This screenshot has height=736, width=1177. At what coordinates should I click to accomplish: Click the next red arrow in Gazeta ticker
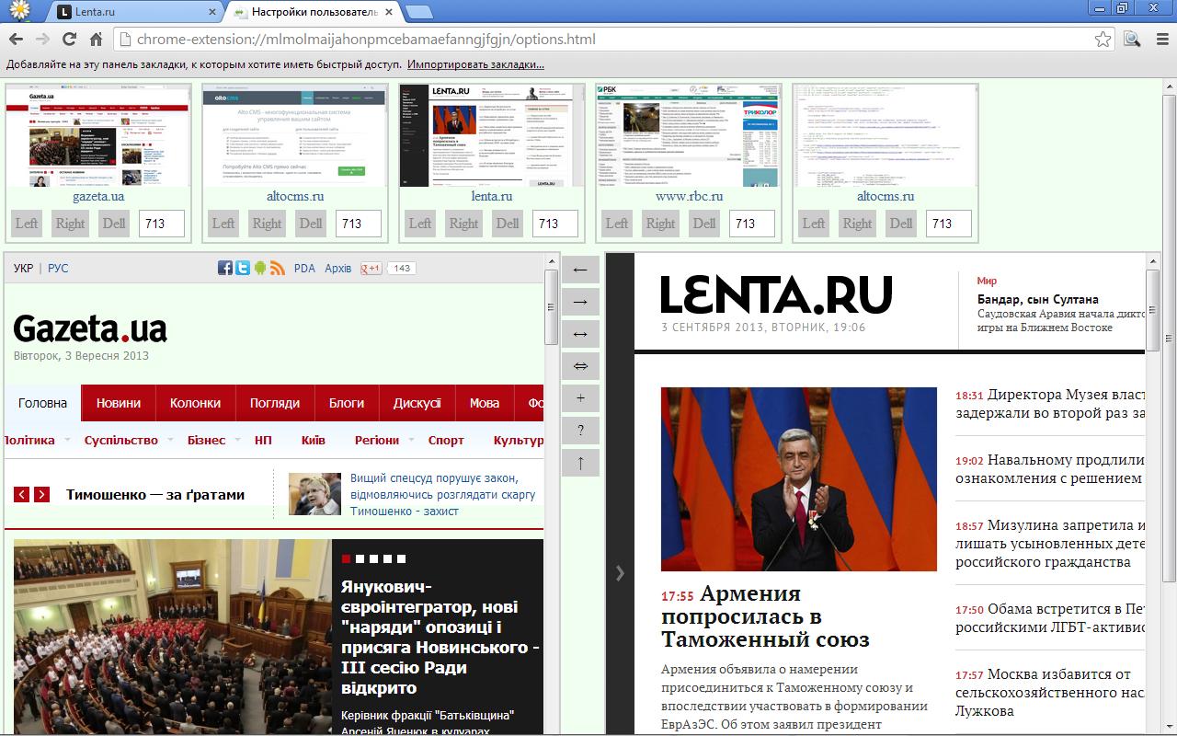point(41,495)
